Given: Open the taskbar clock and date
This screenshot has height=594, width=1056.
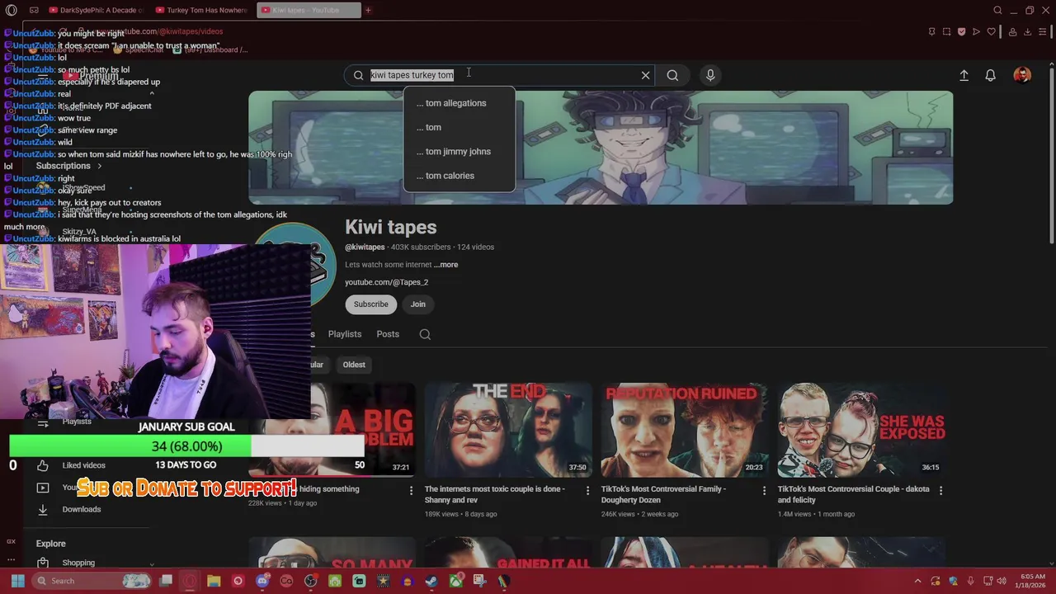Looking at the screenshot, I should tap(1032, 581).
